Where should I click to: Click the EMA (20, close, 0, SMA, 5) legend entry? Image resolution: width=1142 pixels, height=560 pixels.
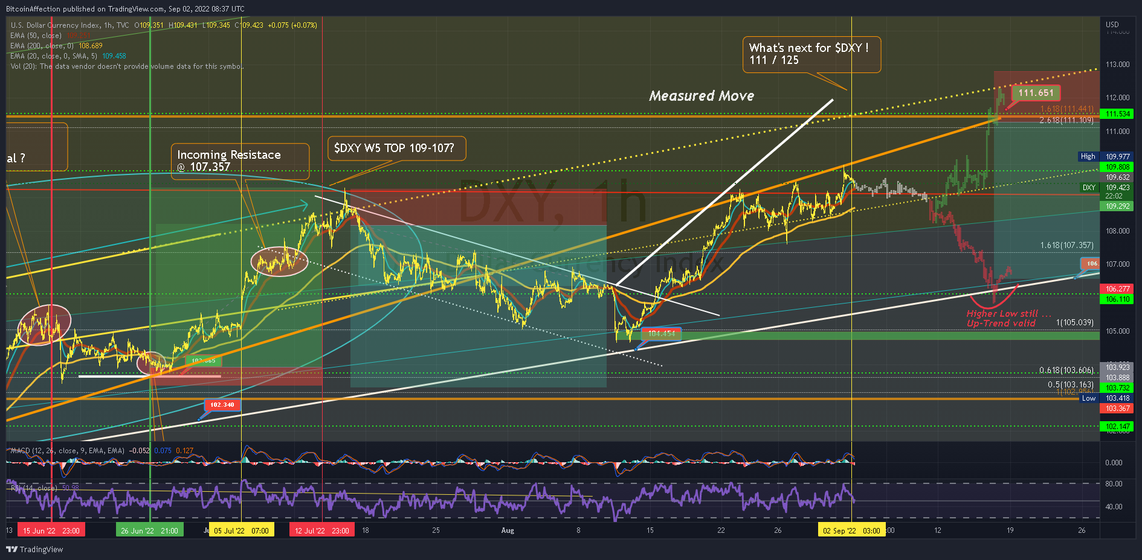(x=54, y=56)
